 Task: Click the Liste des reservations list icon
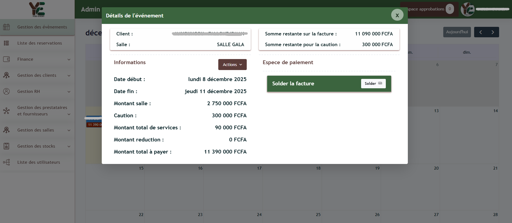(x=6, y=43)
